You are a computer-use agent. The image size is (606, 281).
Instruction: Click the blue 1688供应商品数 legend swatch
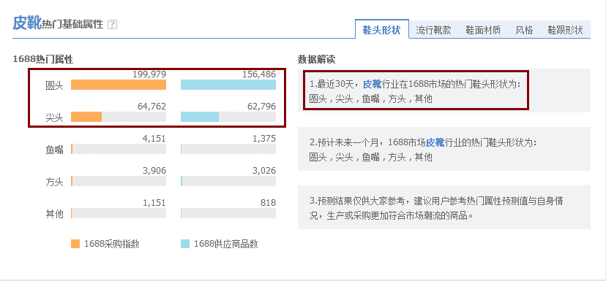(x=185, y=244)
